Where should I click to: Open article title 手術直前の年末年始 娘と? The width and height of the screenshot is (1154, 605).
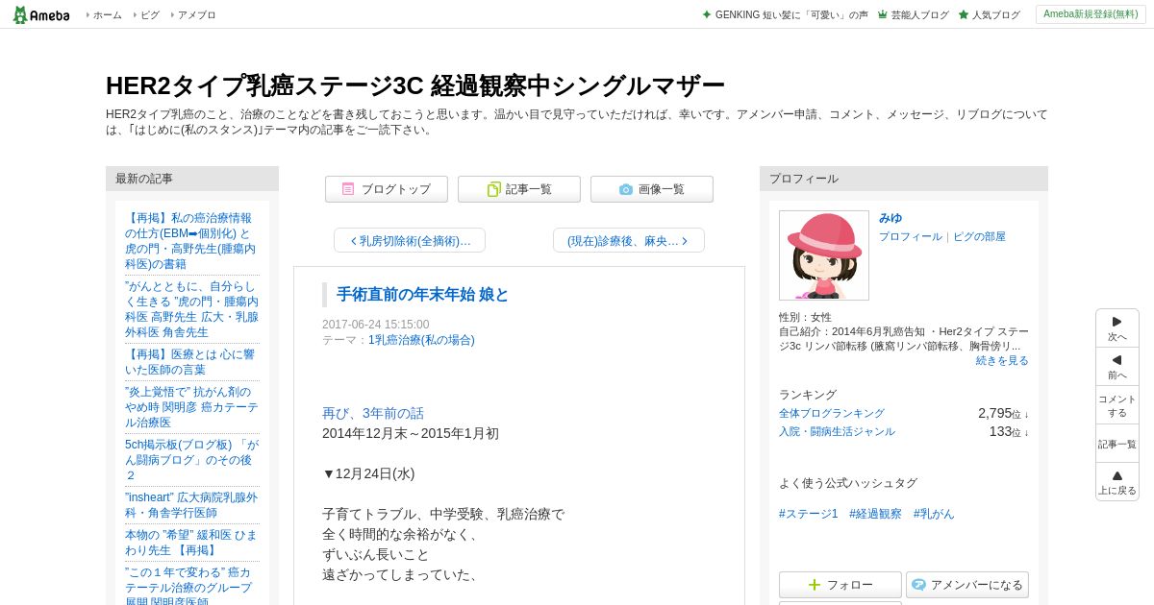[x=422, y=295]
